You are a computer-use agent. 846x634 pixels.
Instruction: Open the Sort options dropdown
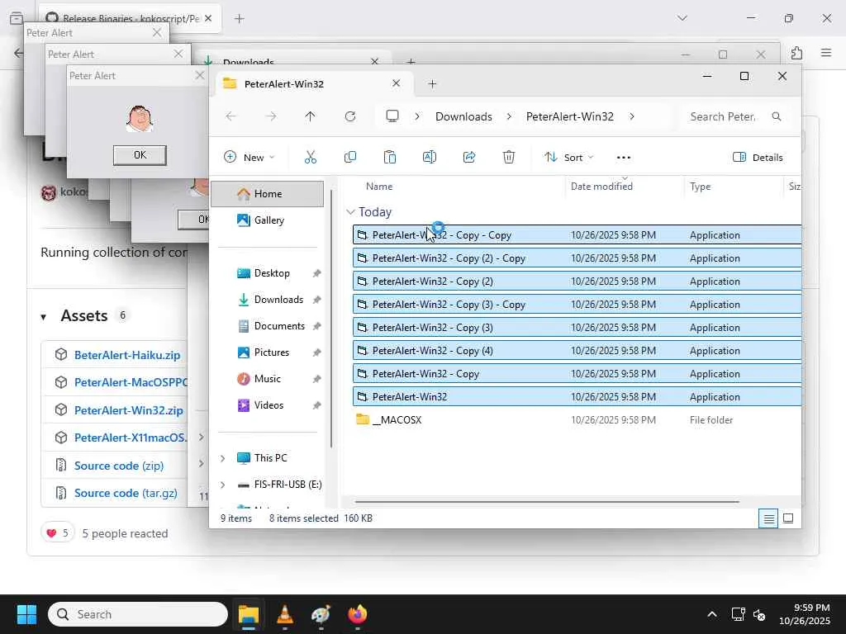pyautogui.click(x=568, y=157)
